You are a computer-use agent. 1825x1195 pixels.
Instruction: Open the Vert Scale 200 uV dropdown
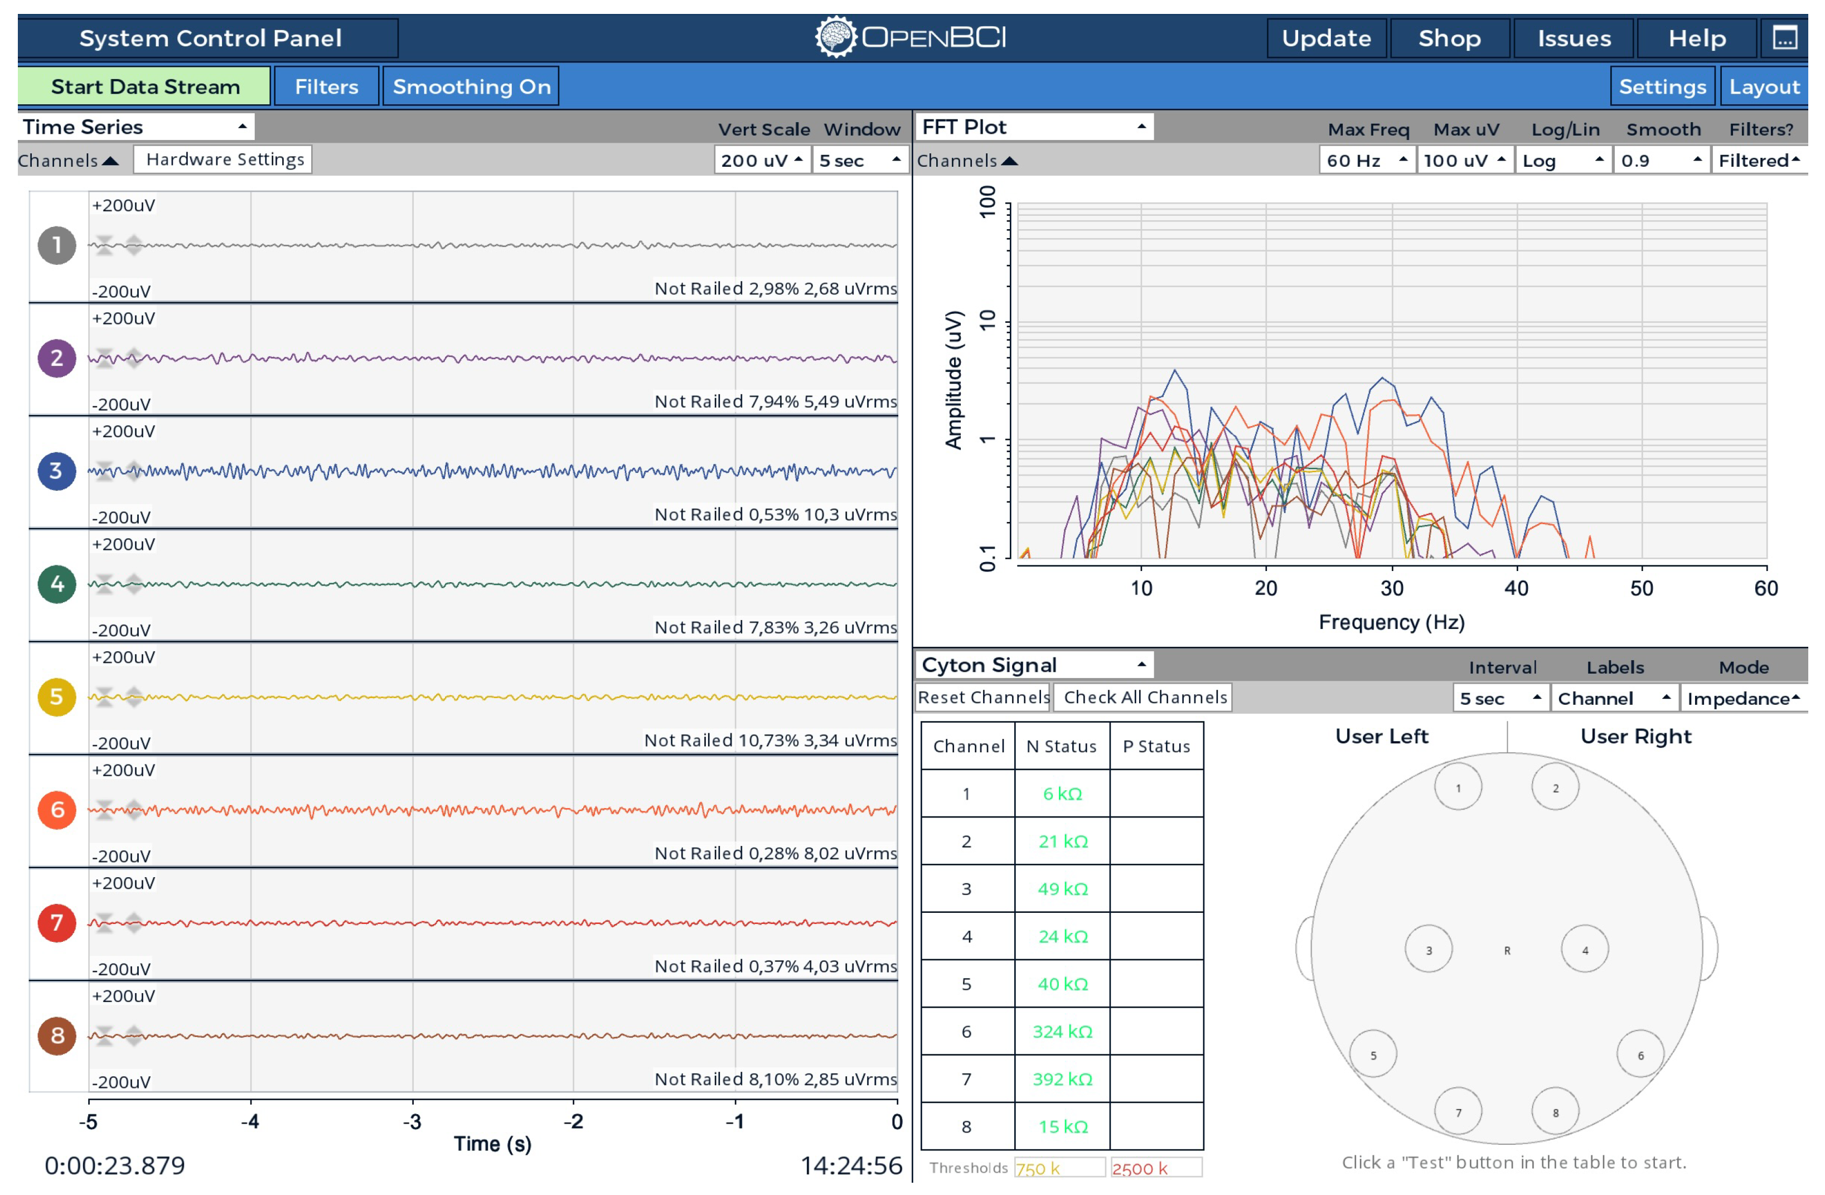click(762, 160)
